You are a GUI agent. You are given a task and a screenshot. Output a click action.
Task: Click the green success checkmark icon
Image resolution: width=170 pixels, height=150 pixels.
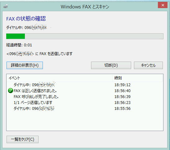click(11, 91)
